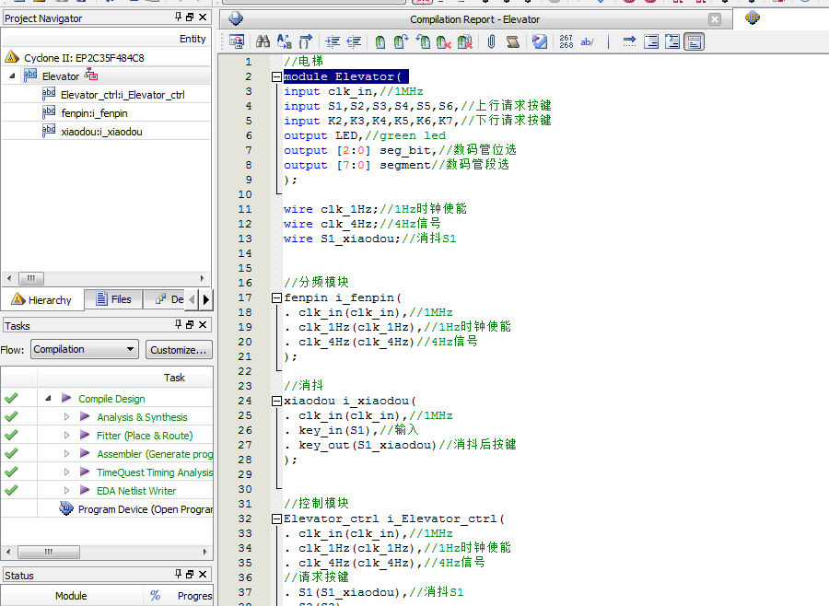This screenshot has height=606, width=829.
Task: Switch to the Files tab
Action: click(112, 299)
